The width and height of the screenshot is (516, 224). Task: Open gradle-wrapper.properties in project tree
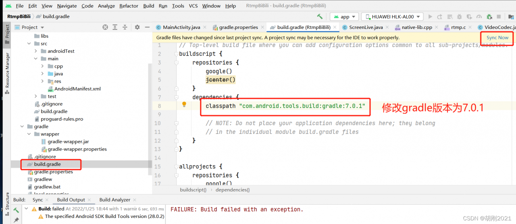coord(77,149)
